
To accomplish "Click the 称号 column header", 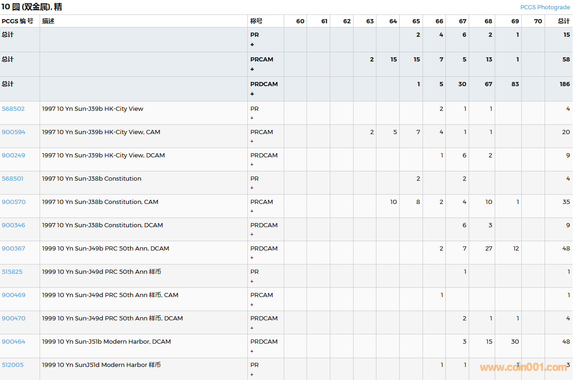I will (256, 21).
